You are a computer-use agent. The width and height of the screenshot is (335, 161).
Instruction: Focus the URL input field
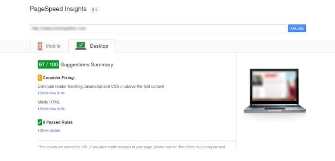click(158, 28)
